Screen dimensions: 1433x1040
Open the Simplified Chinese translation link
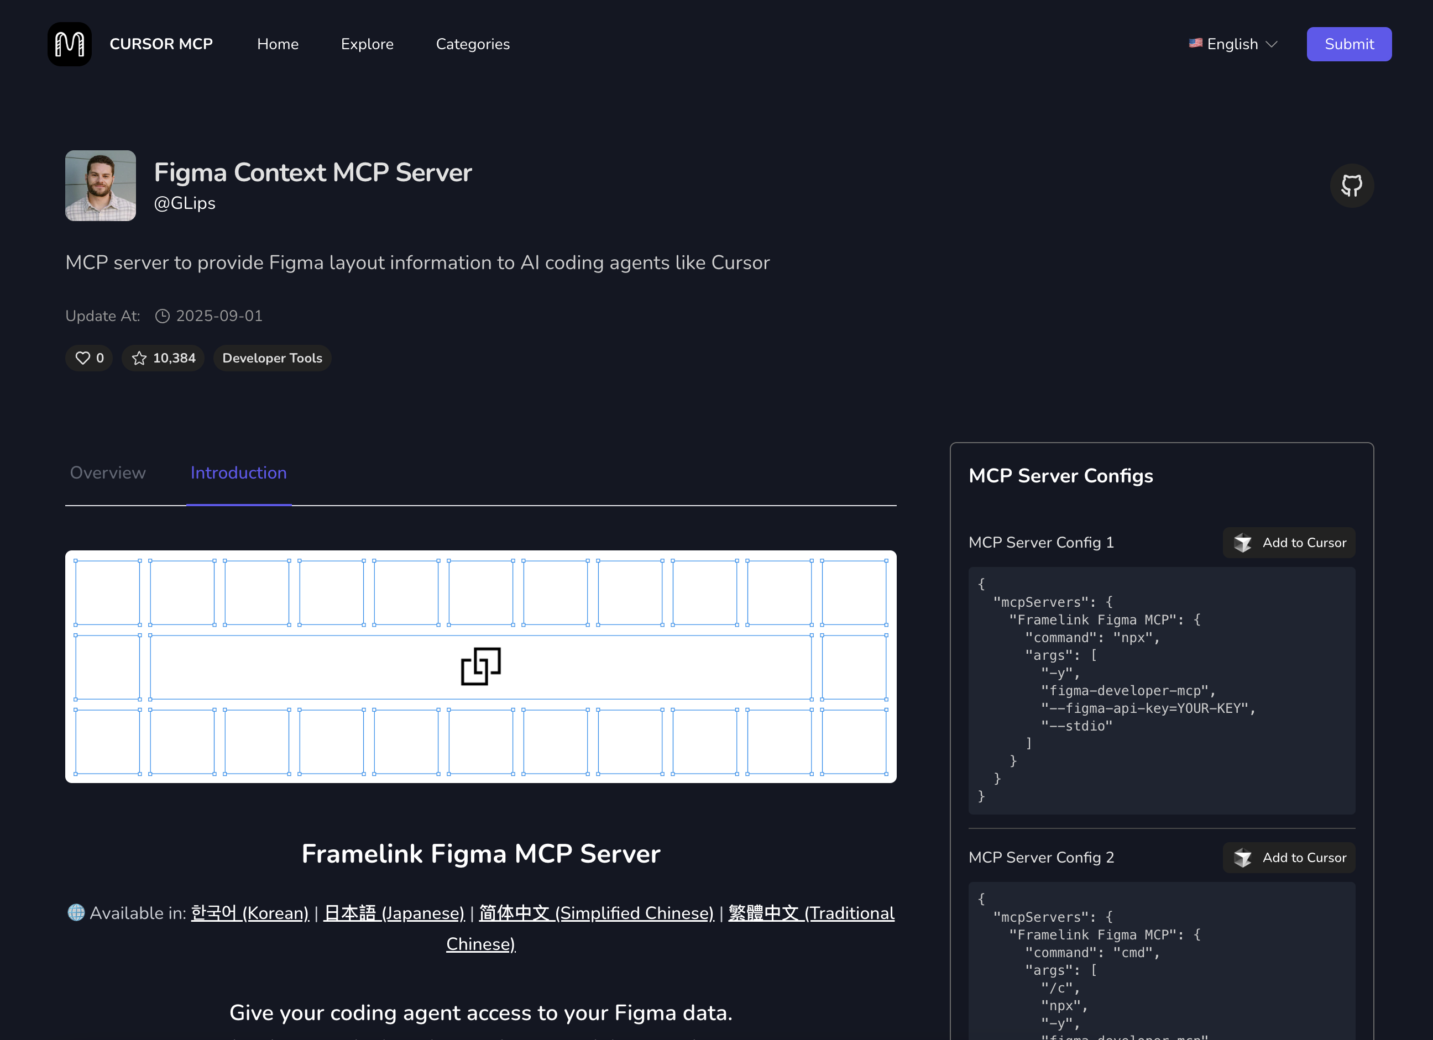(x=597, y=913)
